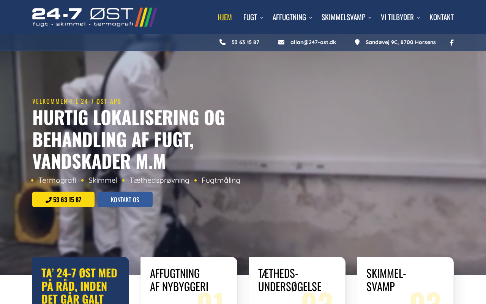Go to the Hjem menu item
The image size is (486, 304).
(225, 17)
